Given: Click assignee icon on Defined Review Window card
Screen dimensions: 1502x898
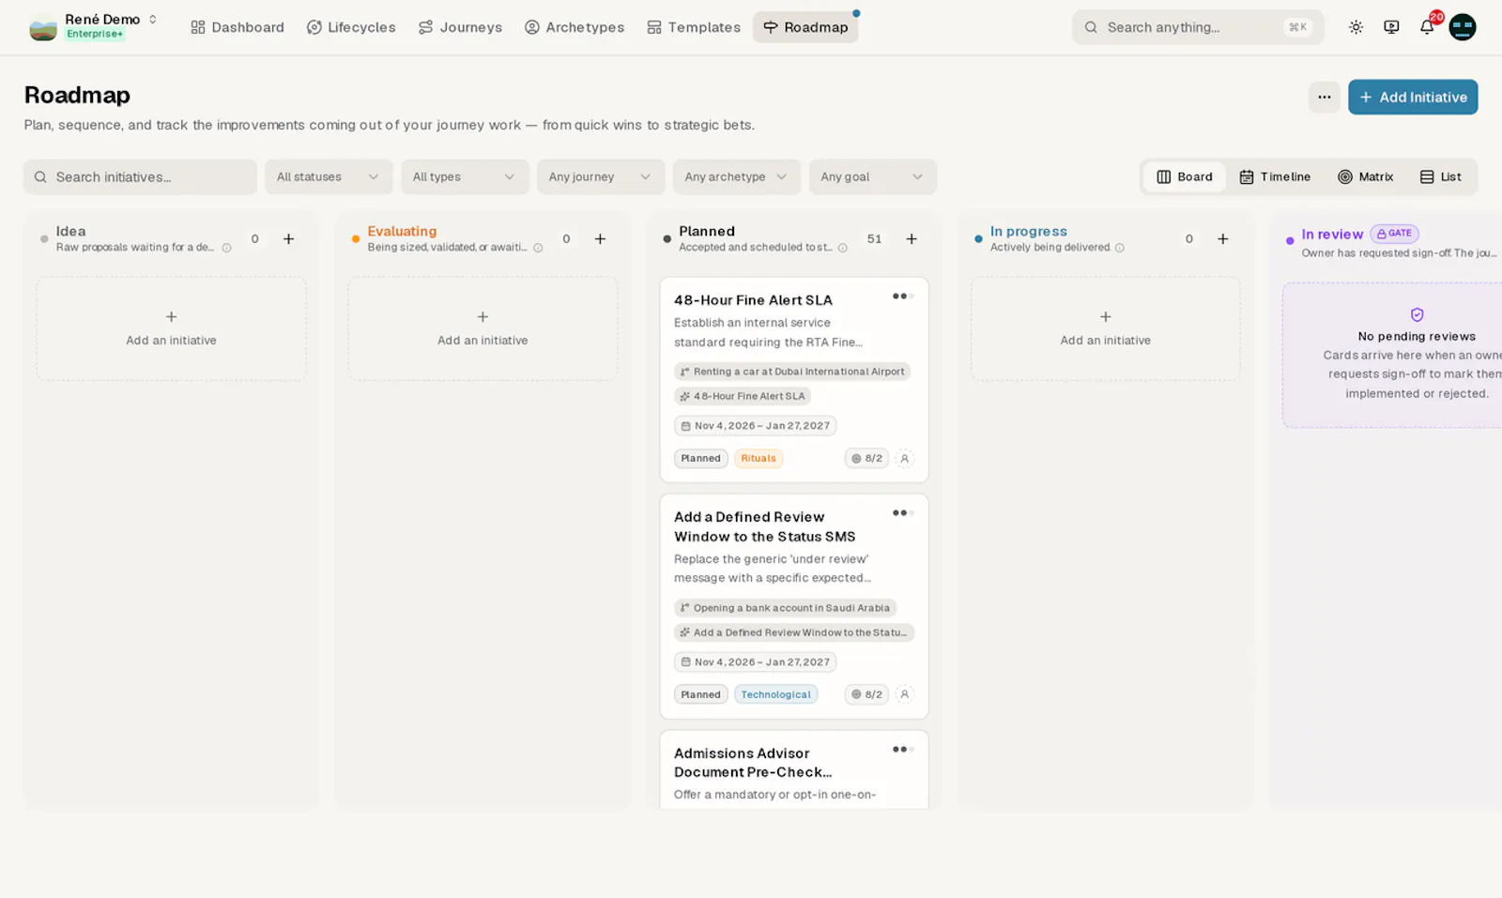Looking at the screenshot, I should pos(905,694).
